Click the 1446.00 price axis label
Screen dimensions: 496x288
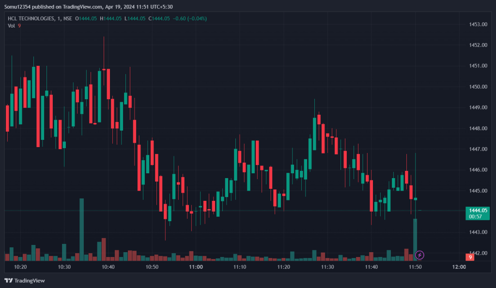pos(478,170)
